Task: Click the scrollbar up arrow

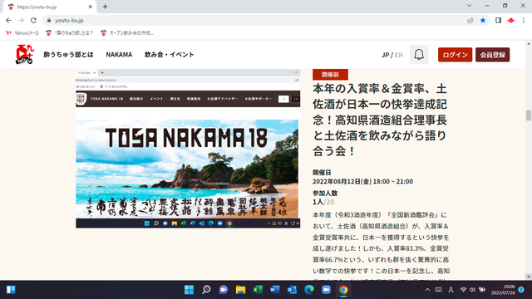Action: [x=529, y=44]
